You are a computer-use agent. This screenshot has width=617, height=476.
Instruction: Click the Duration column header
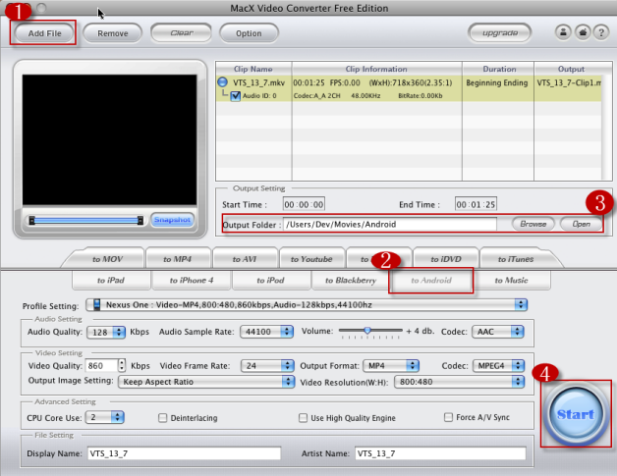click(499, 69)
